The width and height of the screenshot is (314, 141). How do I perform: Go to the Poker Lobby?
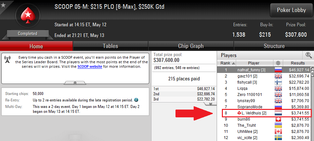(291, 10)
